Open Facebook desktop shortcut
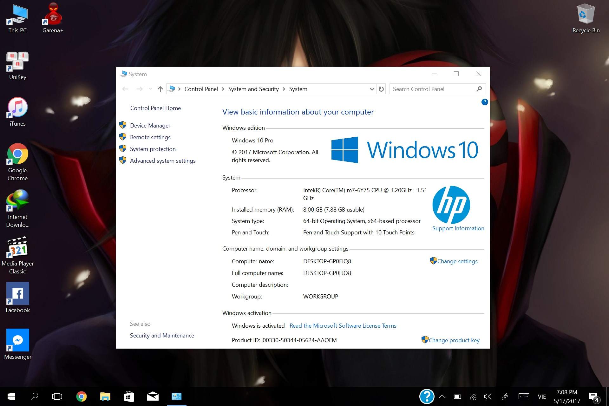Screen dimensions: 609x406 tap(17, 298)
